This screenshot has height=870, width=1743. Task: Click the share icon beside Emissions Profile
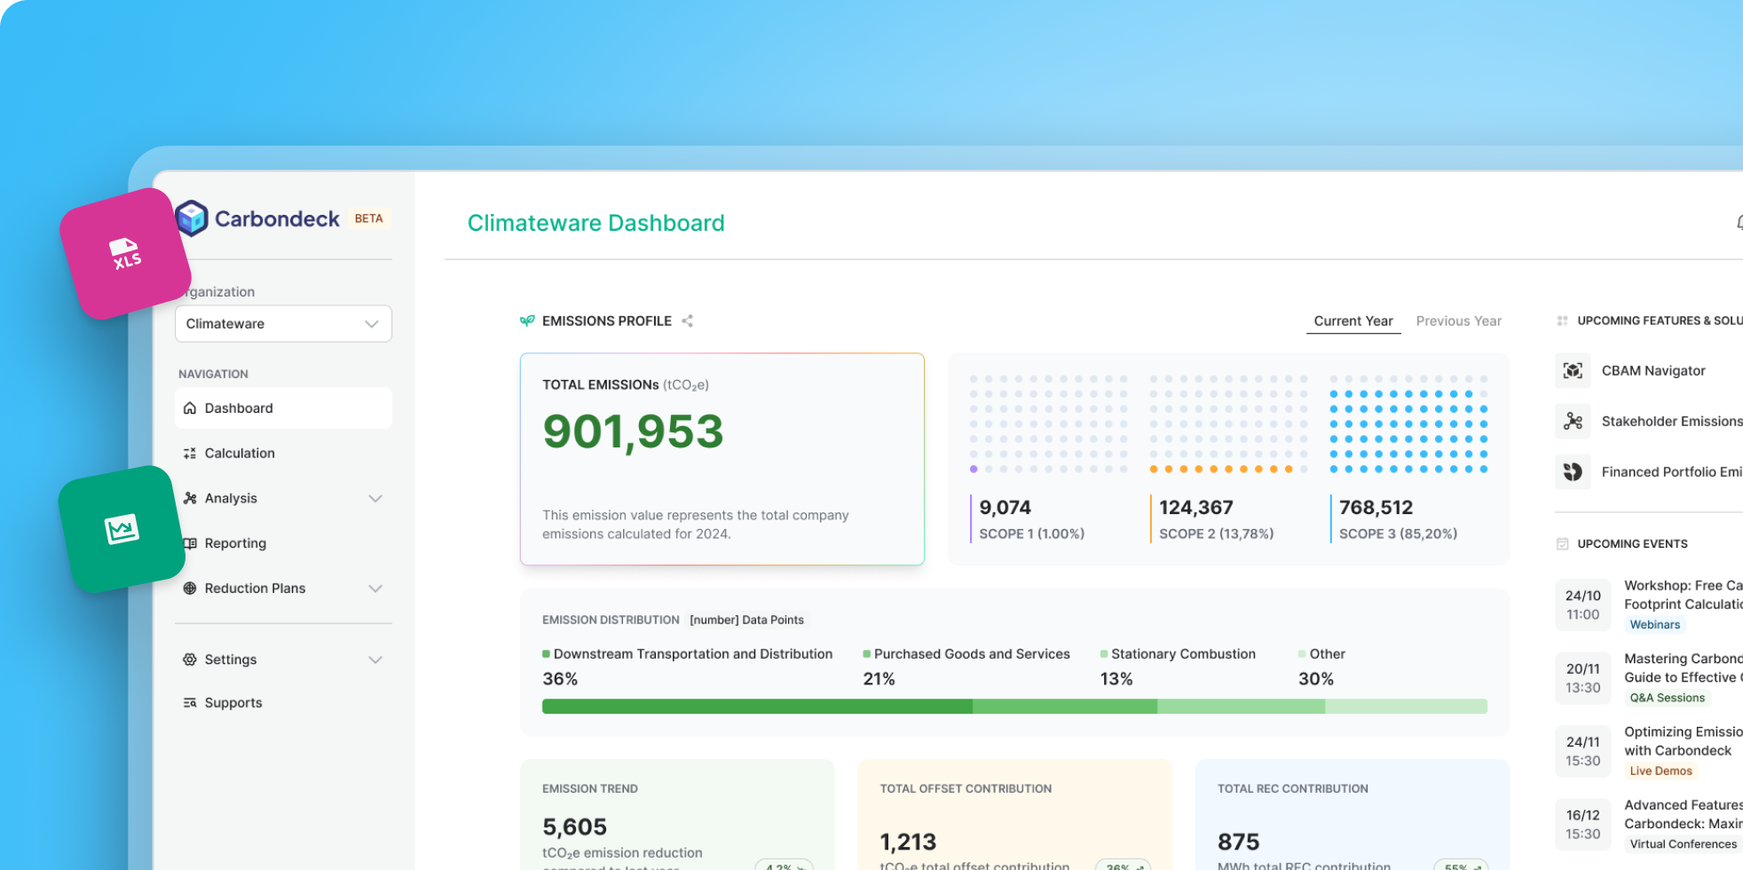pos(687,320)
